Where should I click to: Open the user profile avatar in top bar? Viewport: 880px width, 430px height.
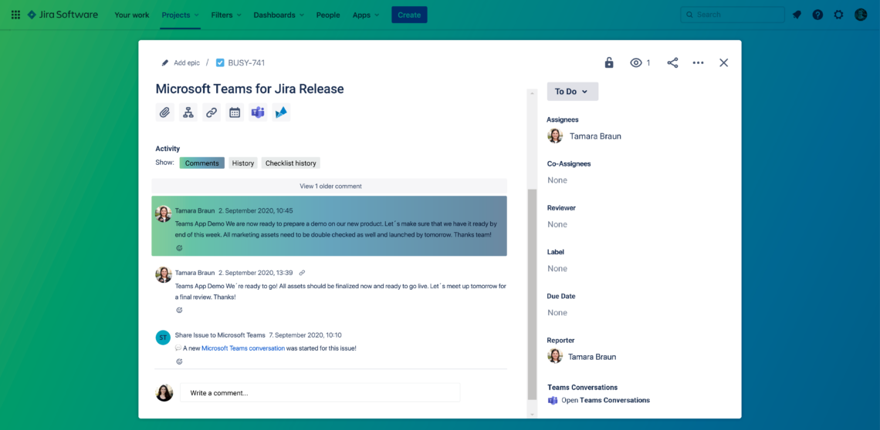(861, 15)
